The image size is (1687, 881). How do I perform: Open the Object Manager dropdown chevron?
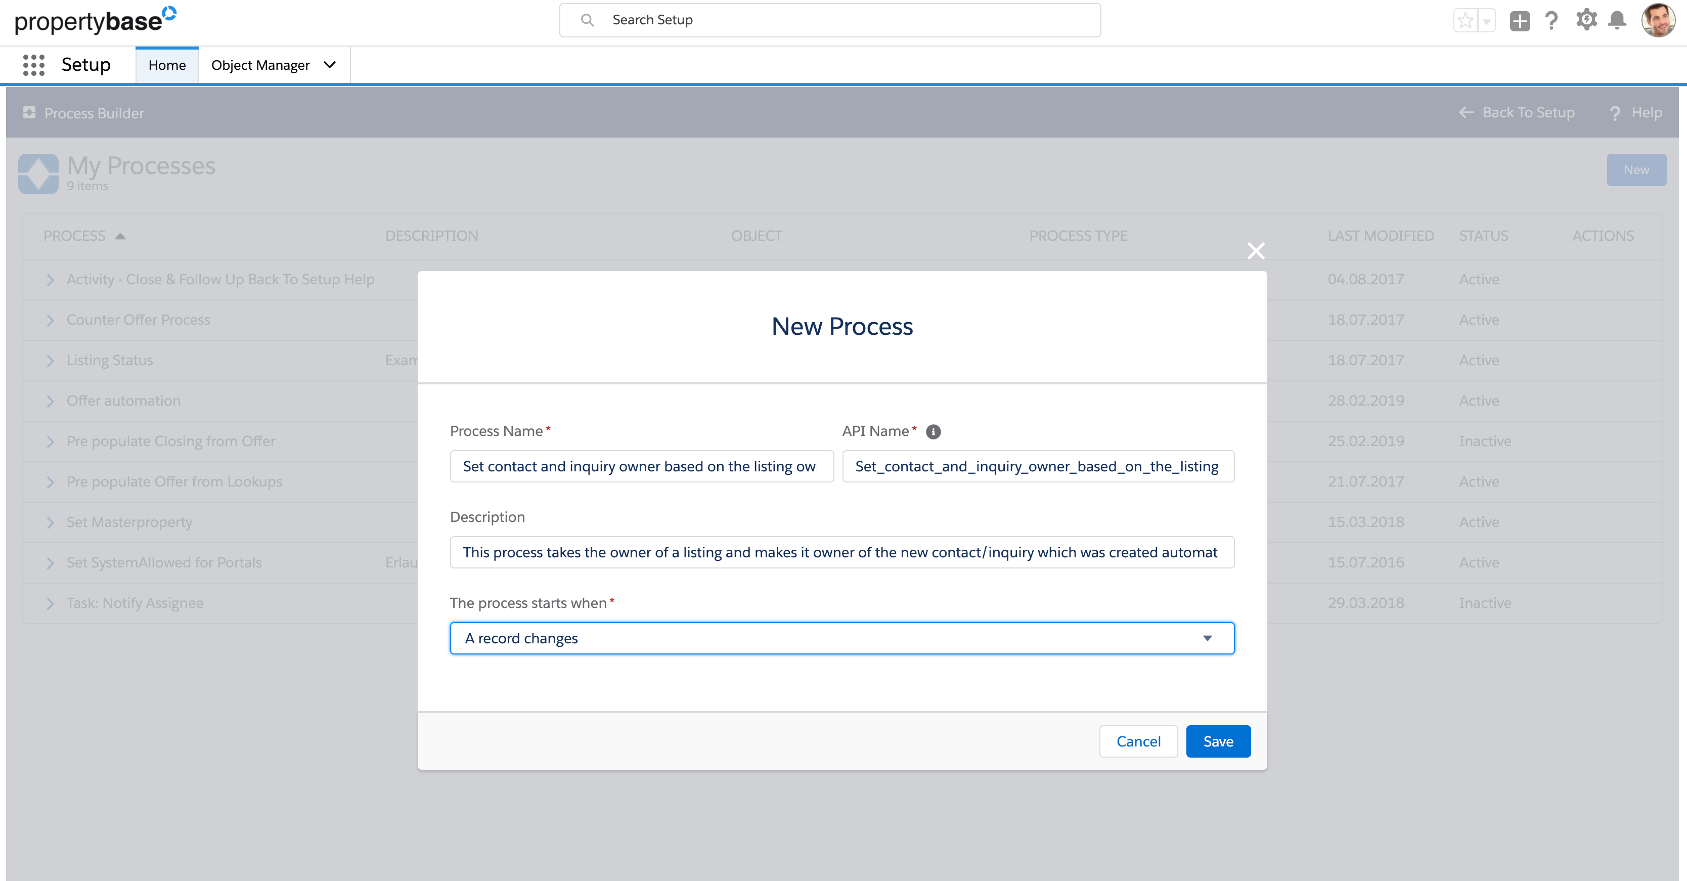pyautogui.click(x=329, y=65)
